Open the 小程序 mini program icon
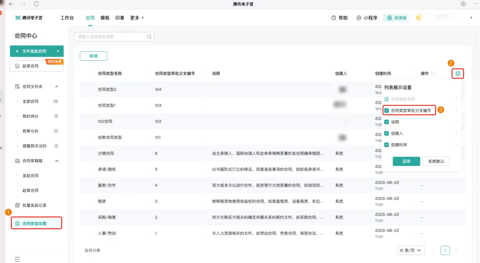 (x=359, y=18)
